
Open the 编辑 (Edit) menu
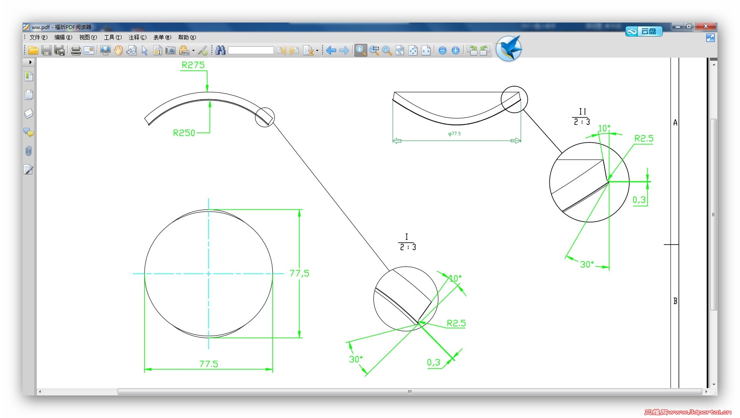(x=63, y=37)
